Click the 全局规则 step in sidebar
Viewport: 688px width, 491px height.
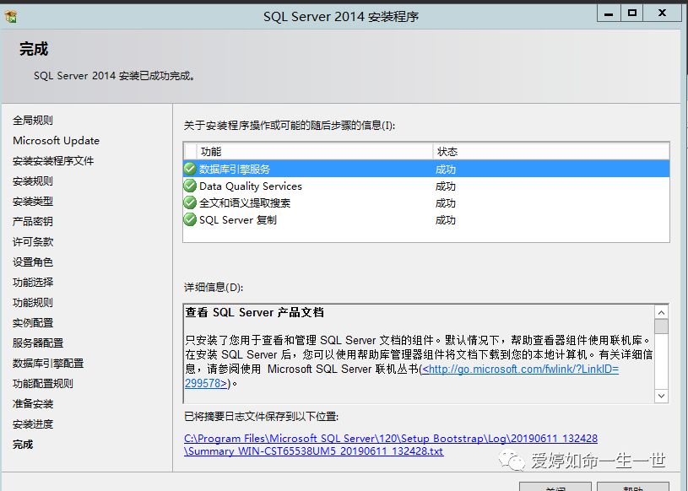pos(33,120)
